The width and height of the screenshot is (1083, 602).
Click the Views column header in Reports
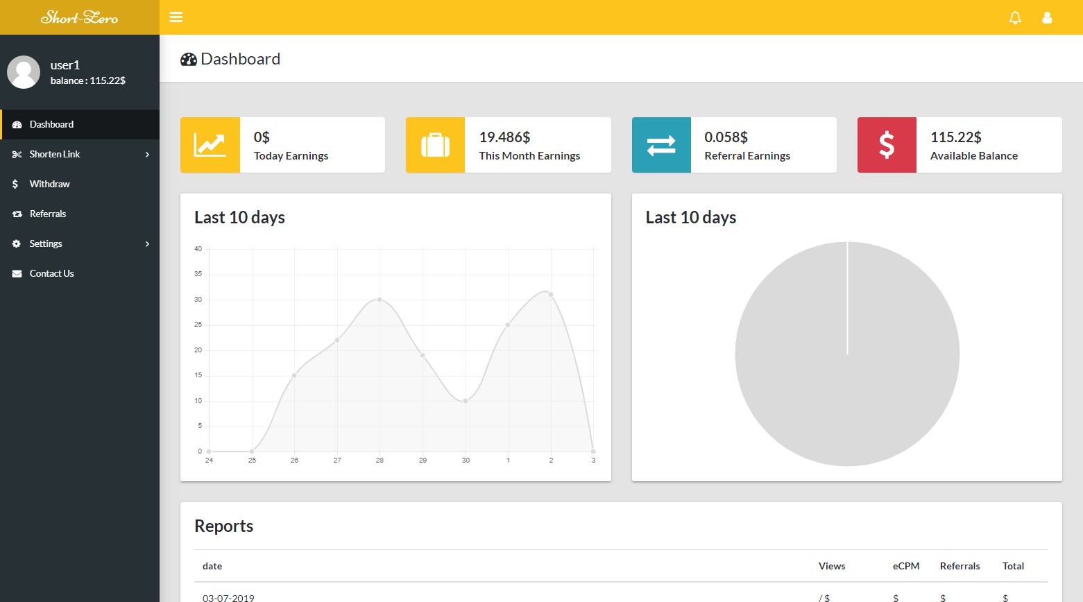click(831, 566)
